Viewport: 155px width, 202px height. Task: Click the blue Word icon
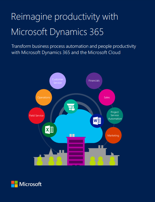[x=97, y=121]
